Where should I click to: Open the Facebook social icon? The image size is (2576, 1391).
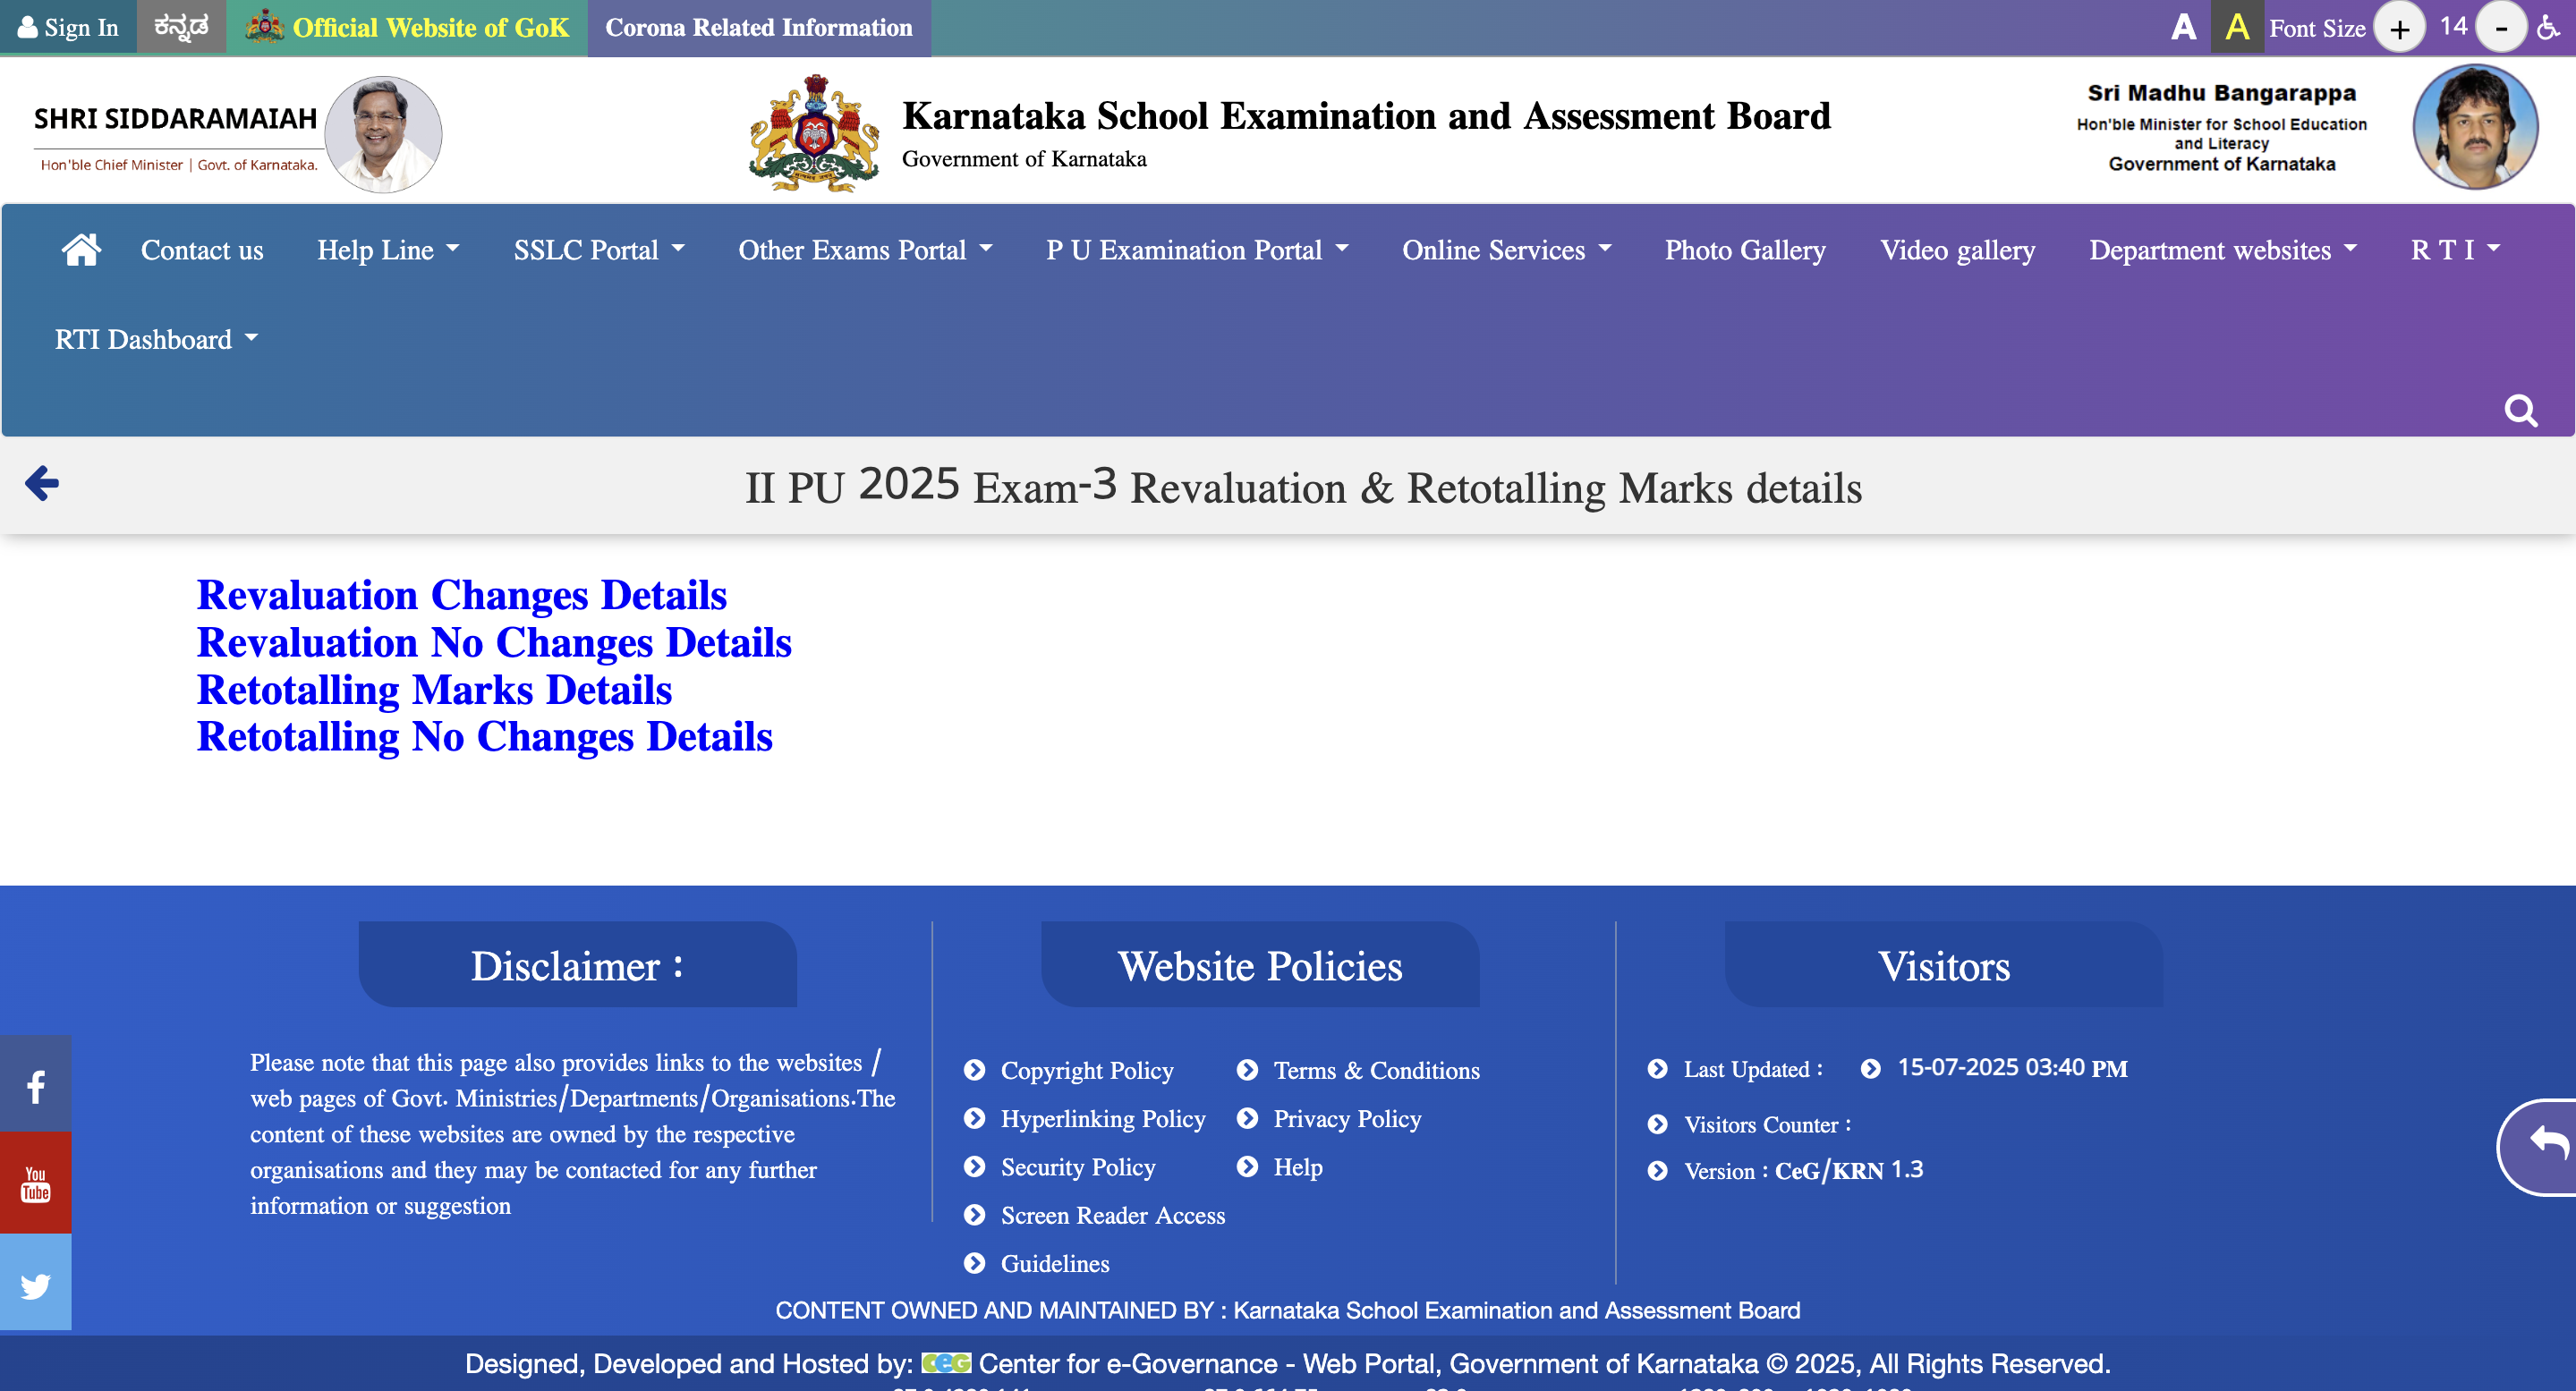coord(36,1085)
